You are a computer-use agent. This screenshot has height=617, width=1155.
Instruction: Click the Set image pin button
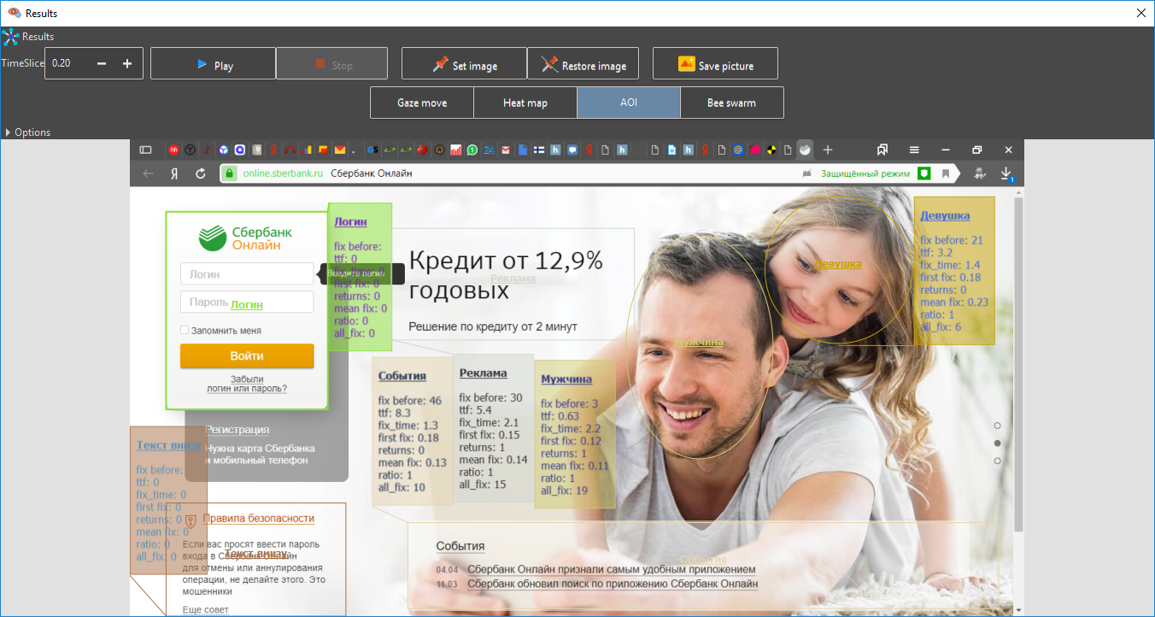coord(464,64)
